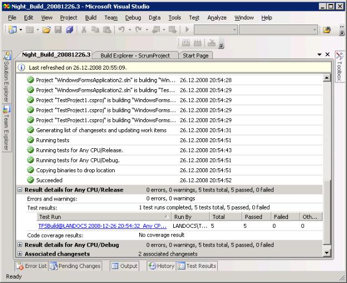This screenshot has height=283, width=347.
Task: Click the scroll up arrow of build log
Action: coord(326,77)
